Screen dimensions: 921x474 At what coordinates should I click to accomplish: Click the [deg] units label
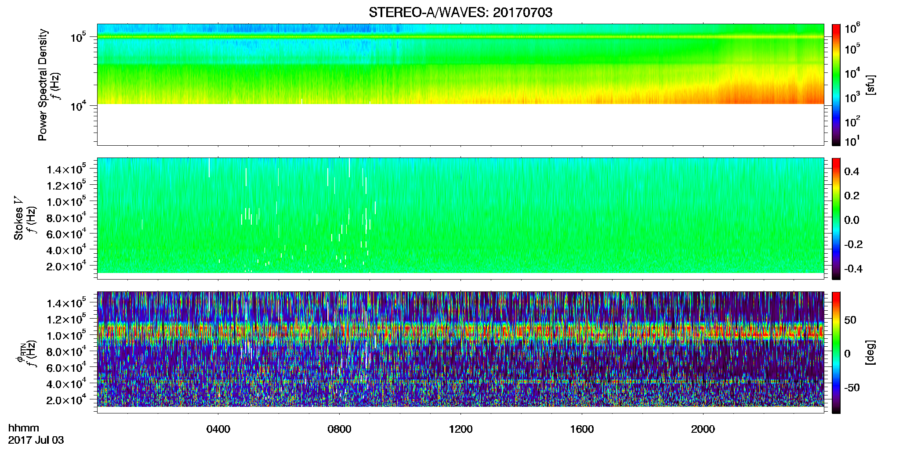click(870, 352)
